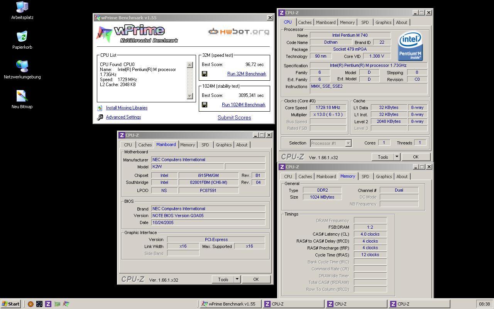Launch the dark fan quick launch icon
Image resolution: width=494 pixels, height=309 pixels.
click(39, 304)
